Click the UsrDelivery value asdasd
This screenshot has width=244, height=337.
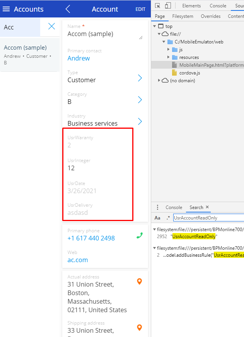pyautogui.click(x=78, y=213)
